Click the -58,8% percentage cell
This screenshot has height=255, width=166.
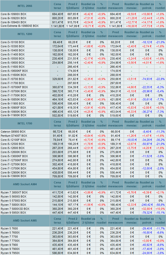[160, 205]
